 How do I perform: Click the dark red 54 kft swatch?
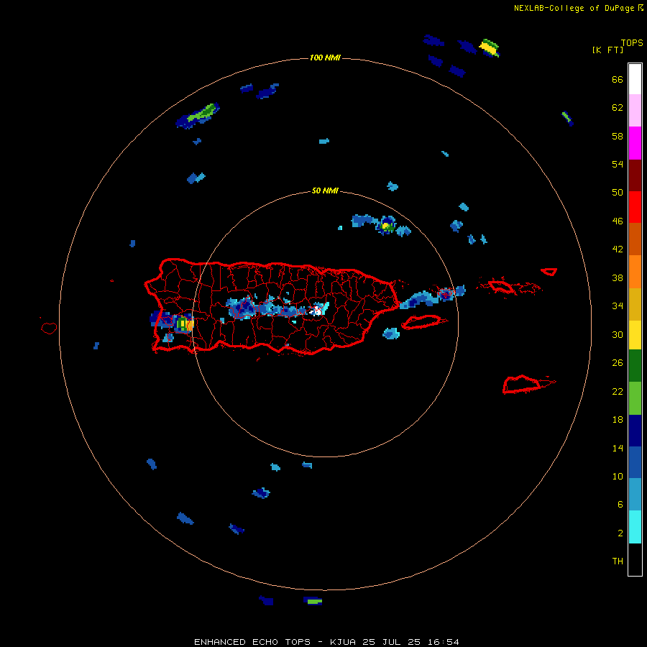[x=635, y=175]
